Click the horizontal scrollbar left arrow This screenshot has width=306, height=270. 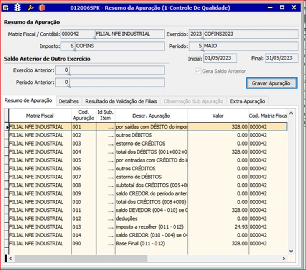point(10,259)
